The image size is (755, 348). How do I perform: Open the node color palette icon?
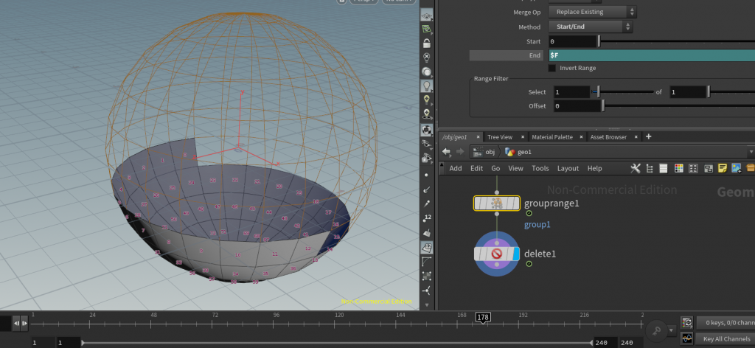pyautogui.click(x=678, y=168)
